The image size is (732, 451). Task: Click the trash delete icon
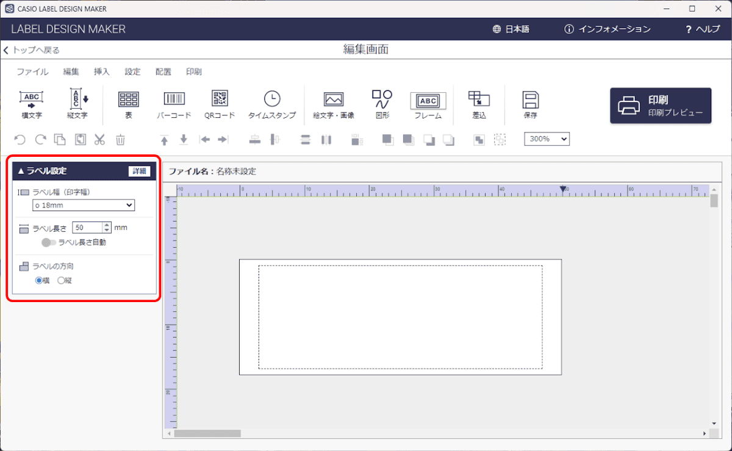pyautogui.click(x=121, y=140)
